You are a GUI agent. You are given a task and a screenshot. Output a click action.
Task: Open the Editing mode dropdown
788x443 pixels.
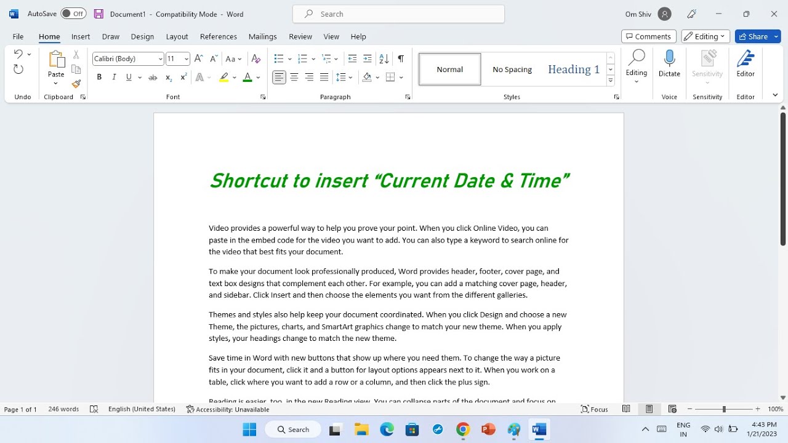pos(706,36)
